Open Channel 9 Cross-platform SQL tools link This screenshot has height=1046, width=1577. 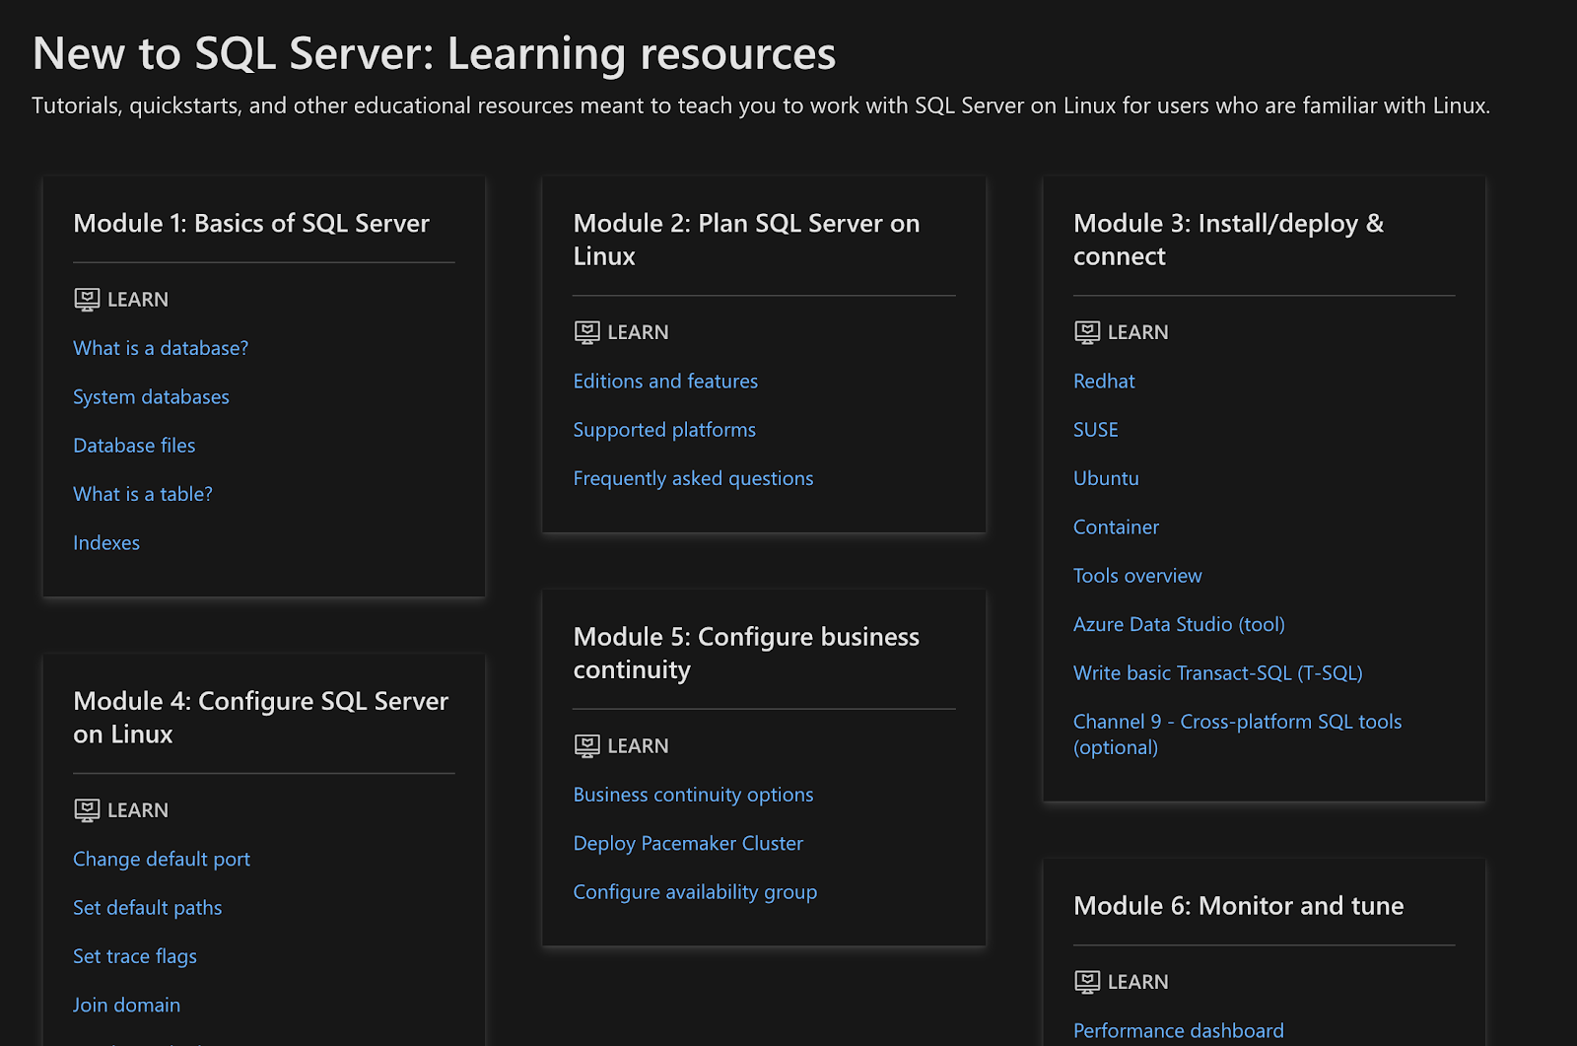1237,723
